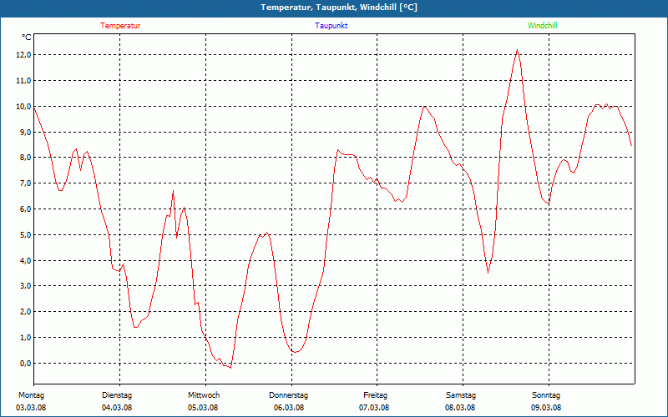The image size is (668, 417).
Task: Click the 03.03.08 date label
Action: point(31,408)
